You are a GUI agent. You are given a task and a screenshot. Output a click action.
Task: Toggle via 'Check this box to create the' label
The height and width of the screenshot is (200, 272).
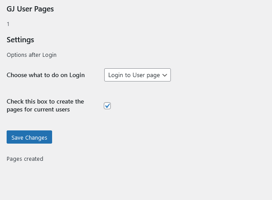(45, 101)
